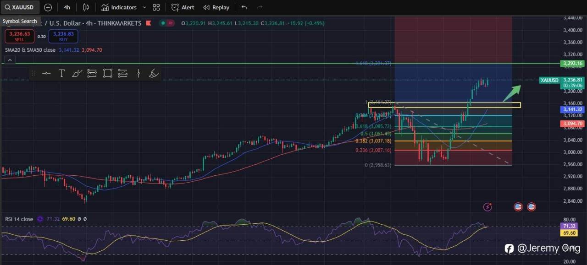Select the parallel channel lines tool icon

tap(122, 73)
